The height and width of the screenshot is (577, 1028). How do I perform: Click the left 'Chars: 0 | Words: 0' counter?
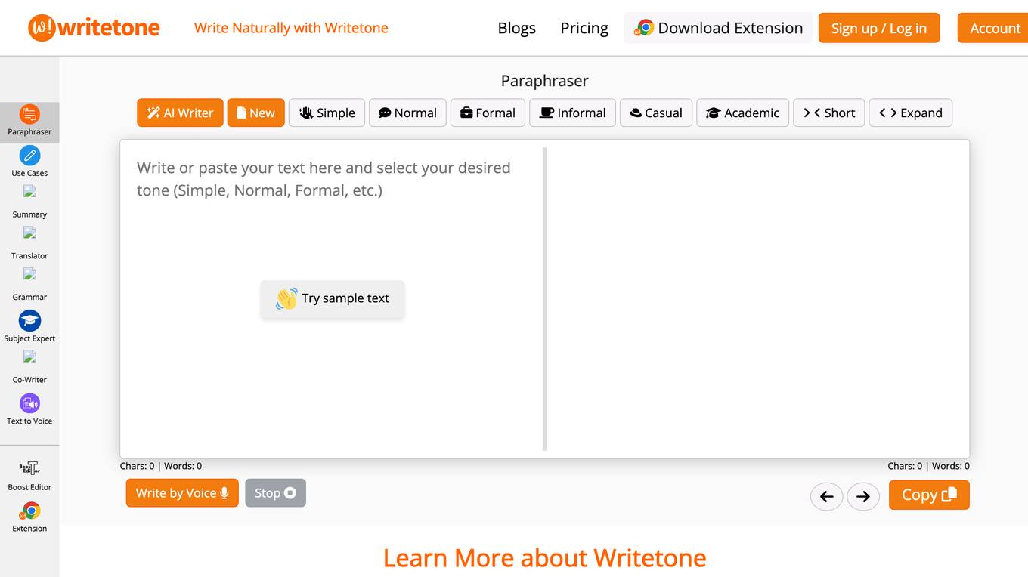click(161, 466)
